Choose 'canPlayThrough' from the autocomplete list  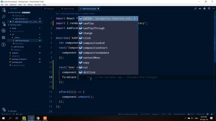108,28
